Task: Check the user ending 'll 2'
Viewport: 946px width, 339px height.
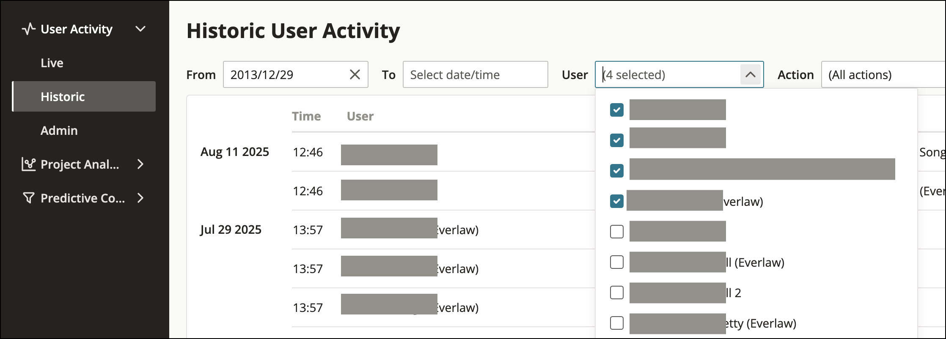Action: [617, 293]
